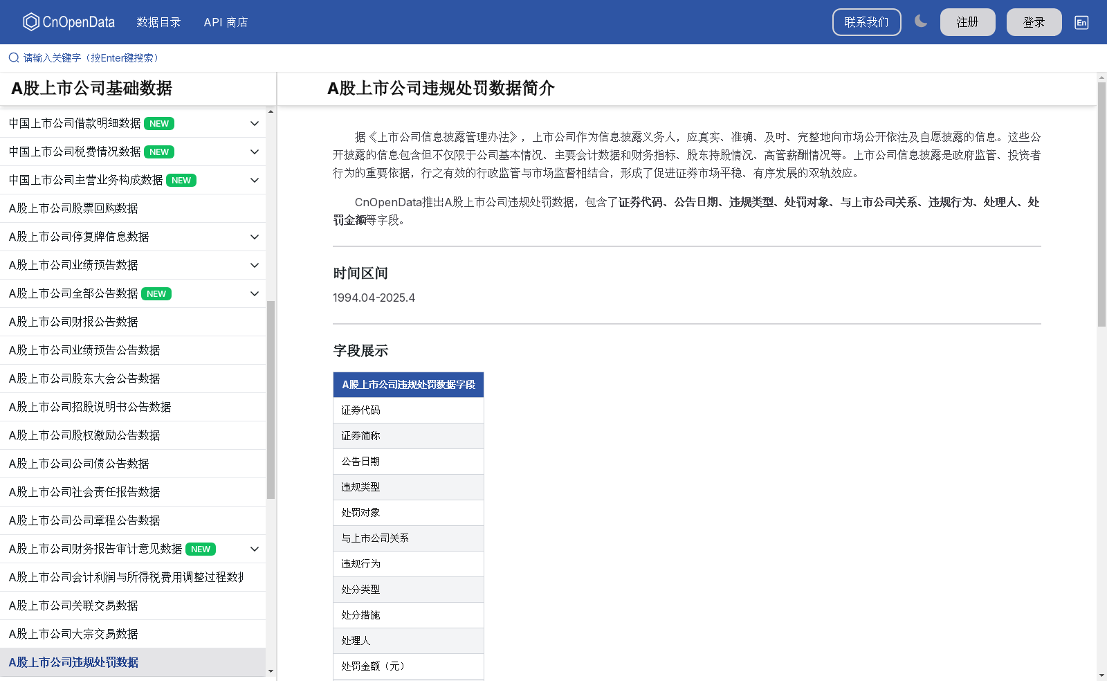Viewport: 1107px width, 692px height.
Task: Click the 时间区间 heading
Action: pyautogui.click(x=360, y=273)
